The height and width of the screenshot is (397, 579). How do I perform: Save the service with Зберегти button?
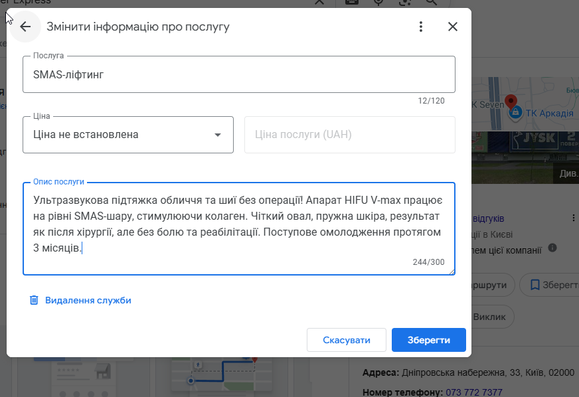click(429, 340)
